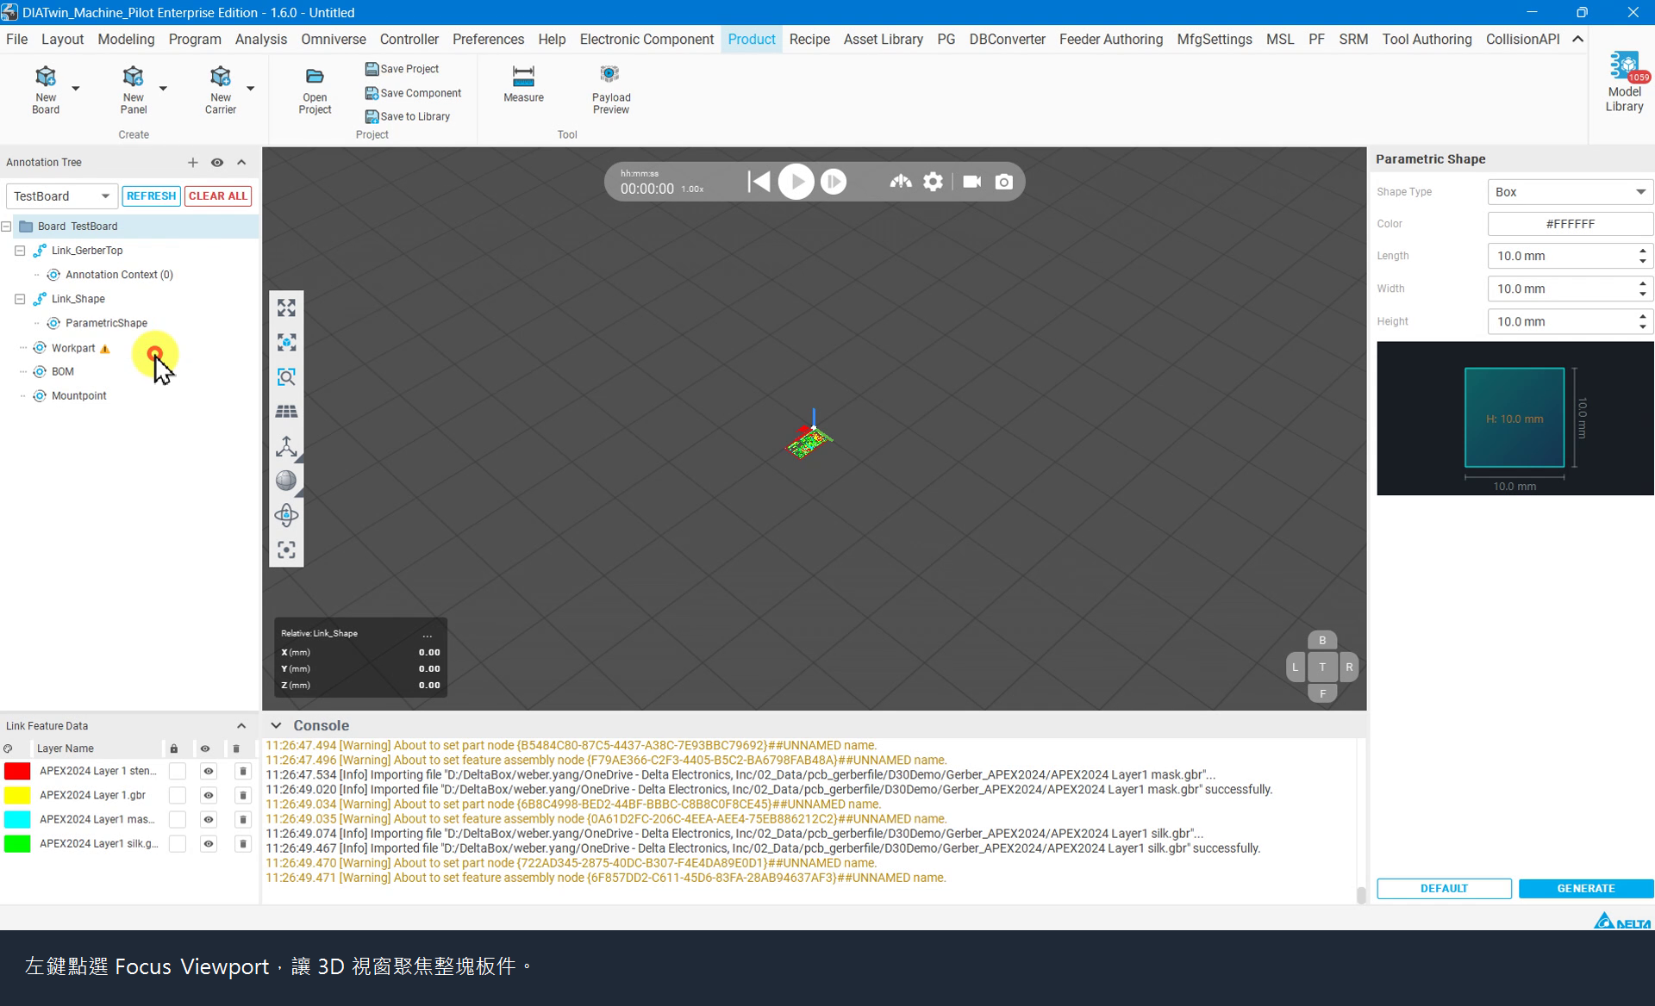Play the simulation
This screenshot has height=1006, width=1655.
pyautogui.click(x=796, y=182)
